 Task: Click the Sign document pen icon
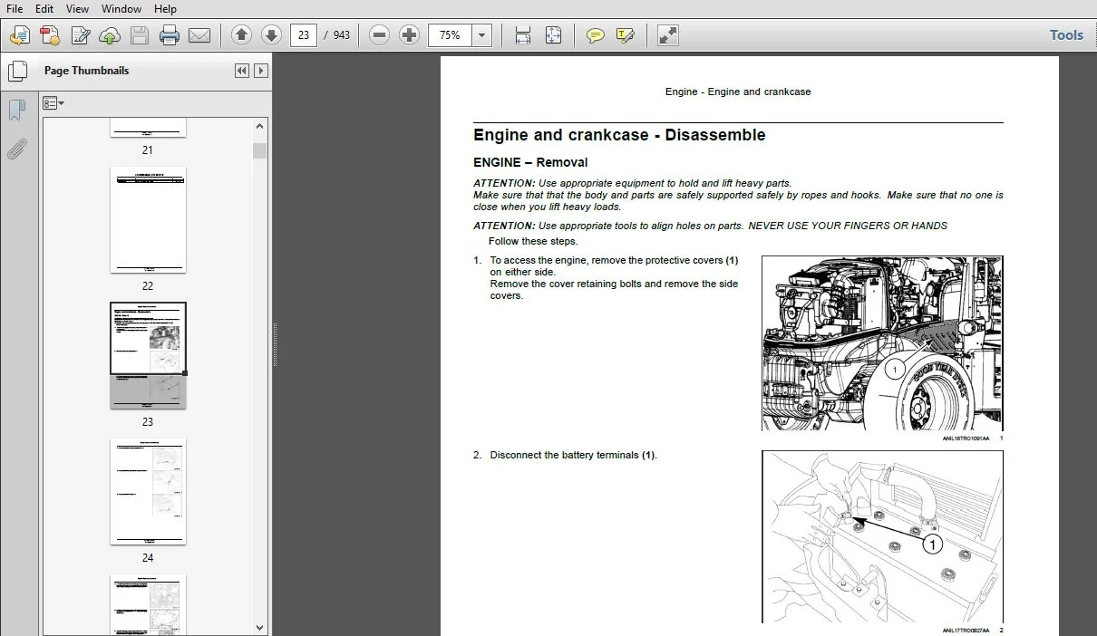coord(80,35)
